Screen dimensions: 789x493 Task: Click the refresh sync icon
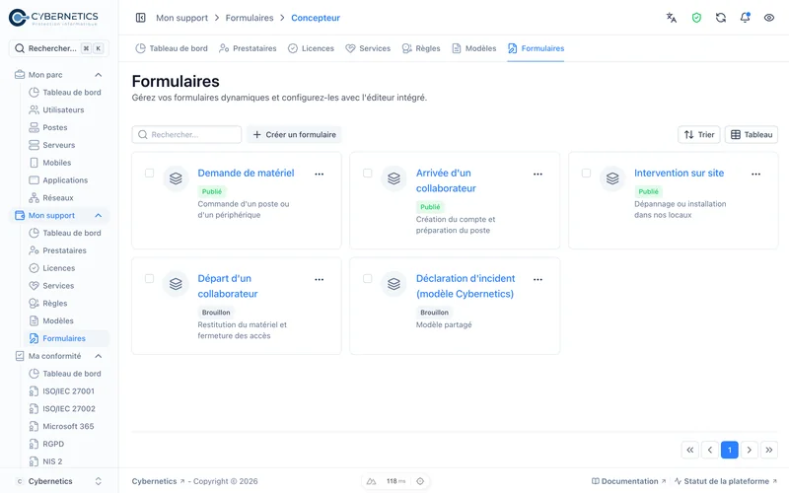721,18
